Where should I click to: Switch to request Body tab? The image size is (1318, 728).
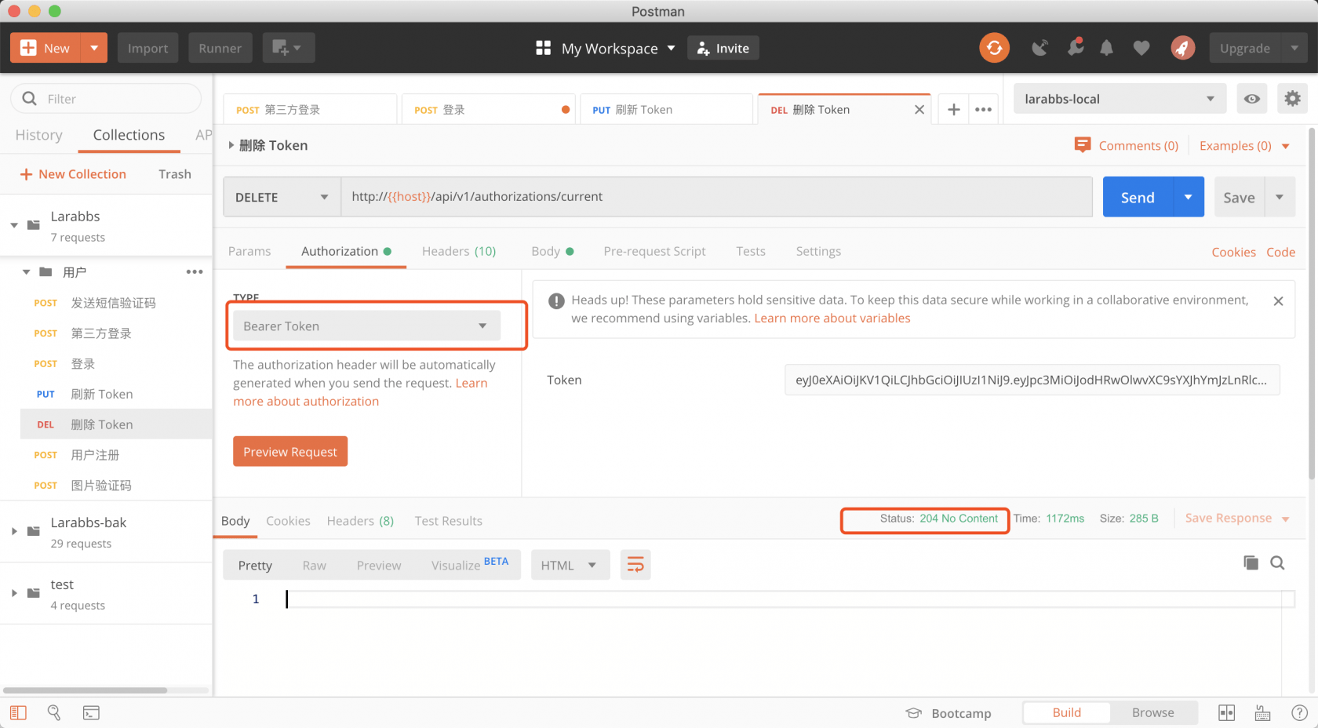[552, 251]
